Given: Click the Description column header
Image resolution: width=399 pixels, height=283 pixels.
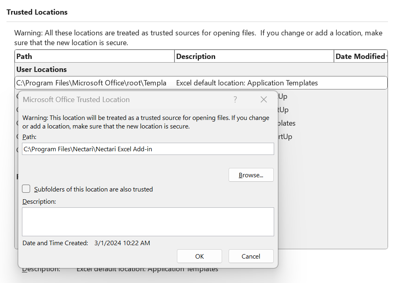Looking at the screenshot, I should tap(254, 57).
